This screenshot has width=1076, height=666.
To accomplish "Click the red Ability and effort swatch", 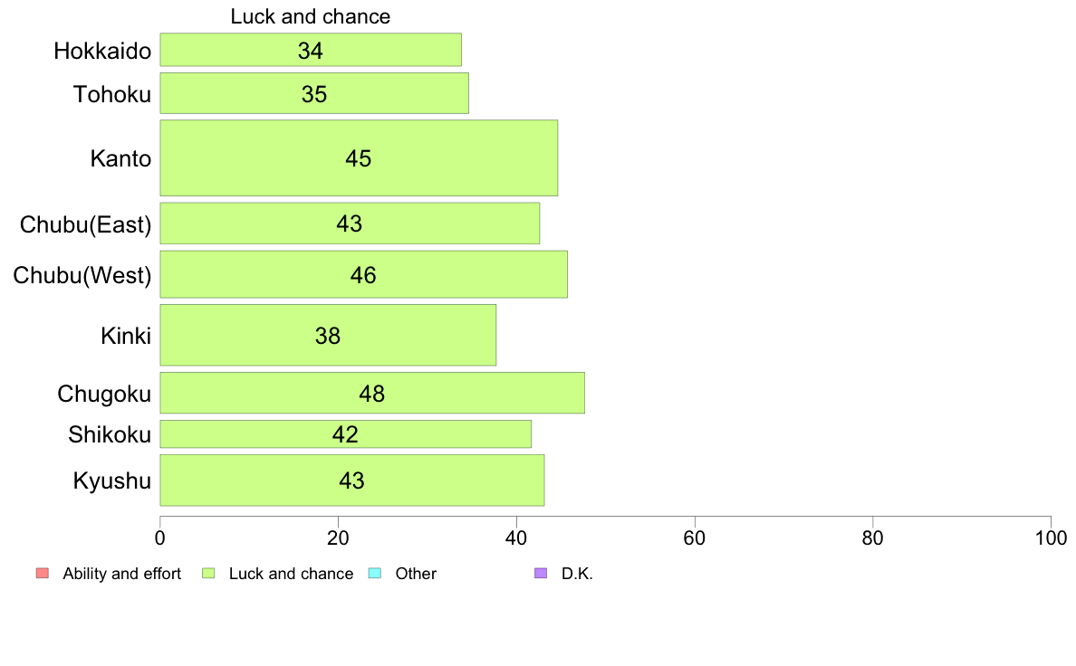I will (43, 574).
